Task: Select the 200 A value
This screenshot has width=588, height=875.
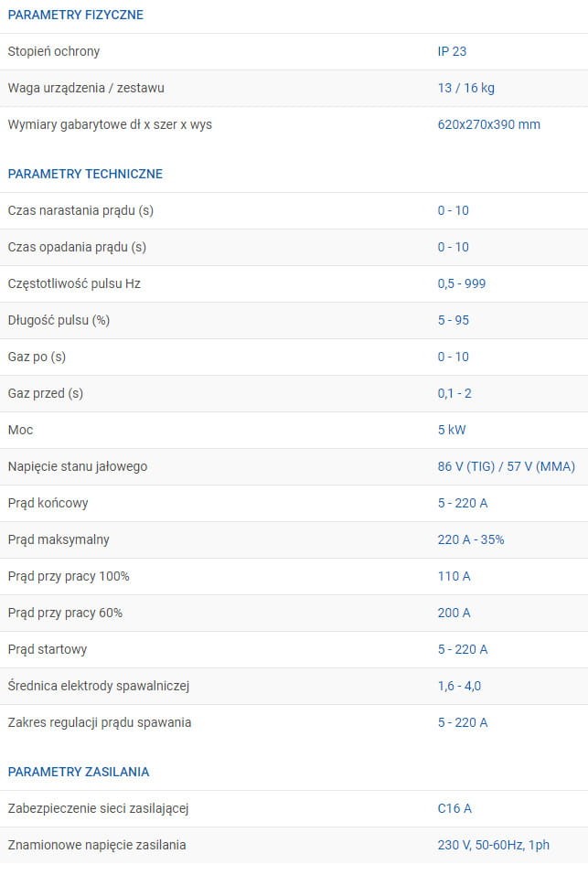Action: point(454,613)
